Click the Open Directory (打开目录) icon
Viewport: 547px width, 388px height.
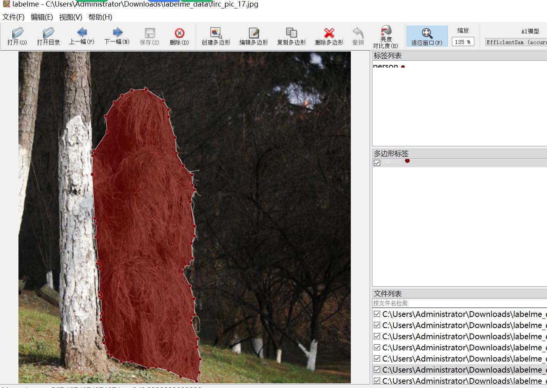(48, 36)
